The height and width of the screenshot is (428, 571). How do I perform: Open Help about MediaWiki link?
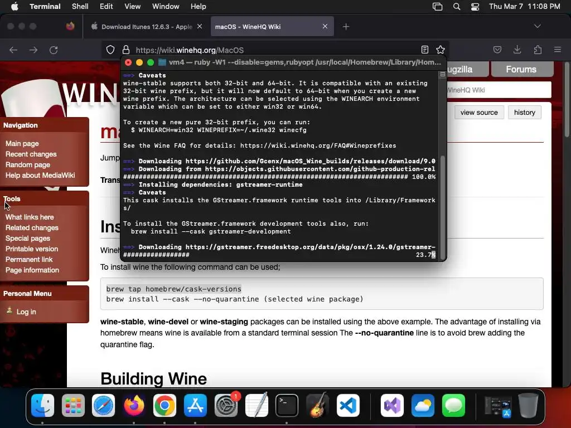pyautogui.click(x=40, y=176)
